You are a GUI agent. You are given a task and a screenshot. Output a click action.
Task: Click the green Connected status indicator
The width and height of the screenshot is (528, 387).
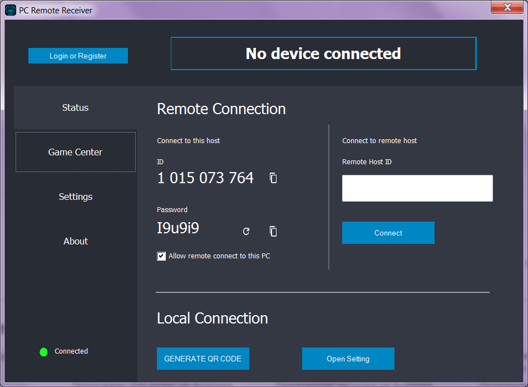pyautogui.click(x=43, y=352)
